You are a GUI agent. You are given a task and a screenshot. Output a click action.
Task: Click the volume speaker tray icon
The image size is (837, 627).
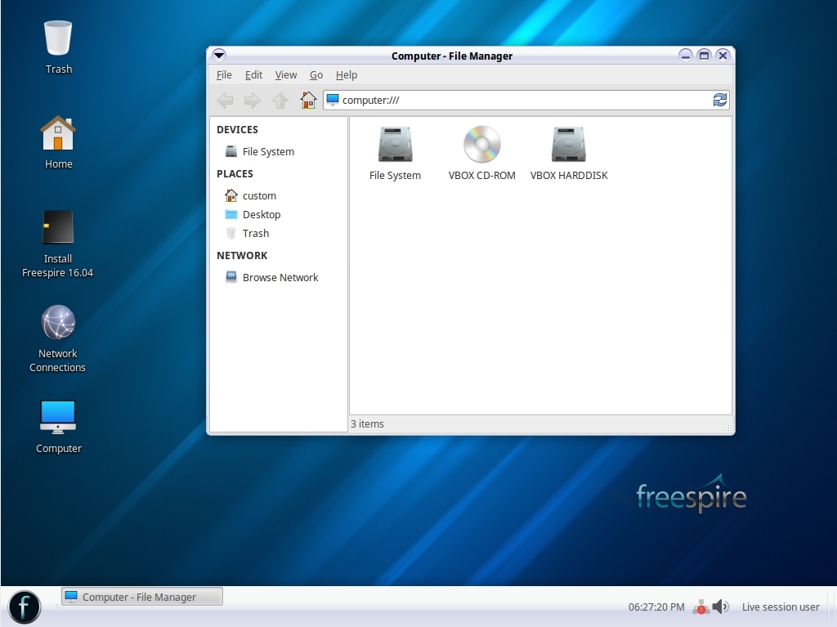click(720, 607)
